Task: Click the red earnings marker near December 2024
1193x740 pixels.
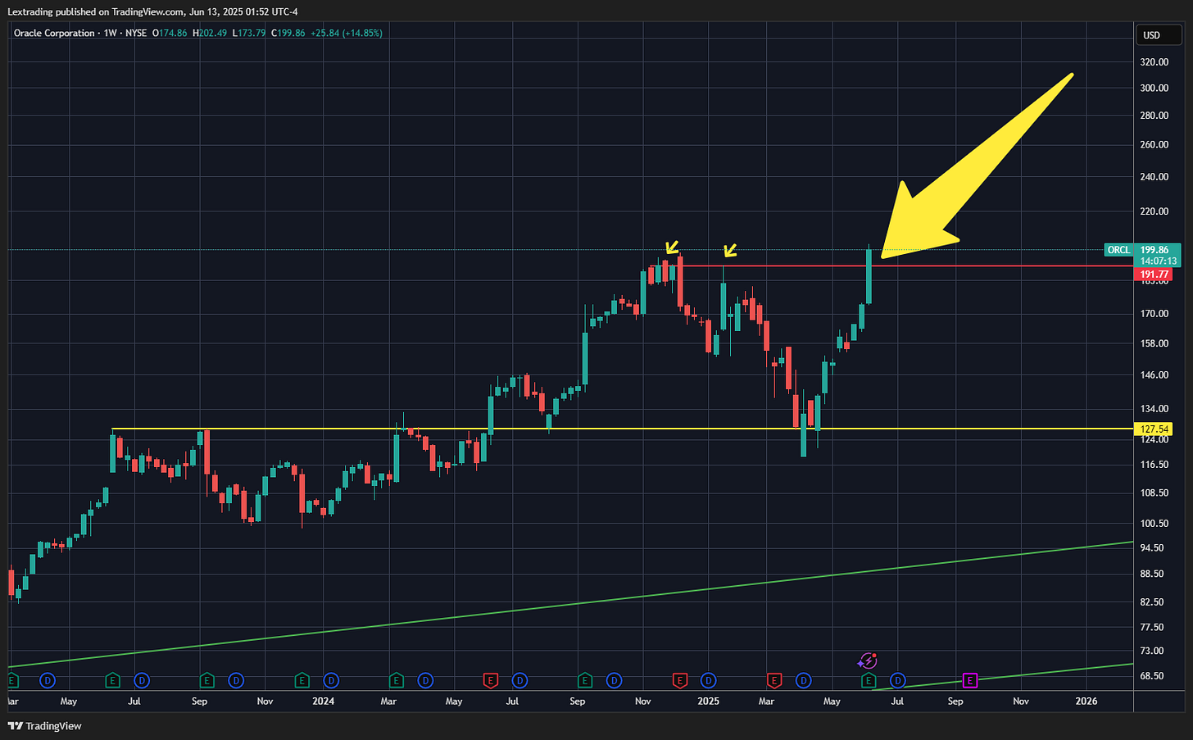Action: click(679, 680)
